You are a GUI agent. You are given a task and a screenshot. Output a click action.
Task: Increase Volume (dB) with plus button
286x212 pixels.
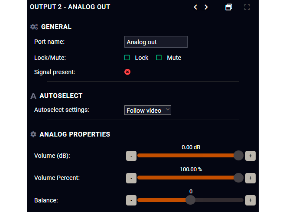(x=250, y=156)
